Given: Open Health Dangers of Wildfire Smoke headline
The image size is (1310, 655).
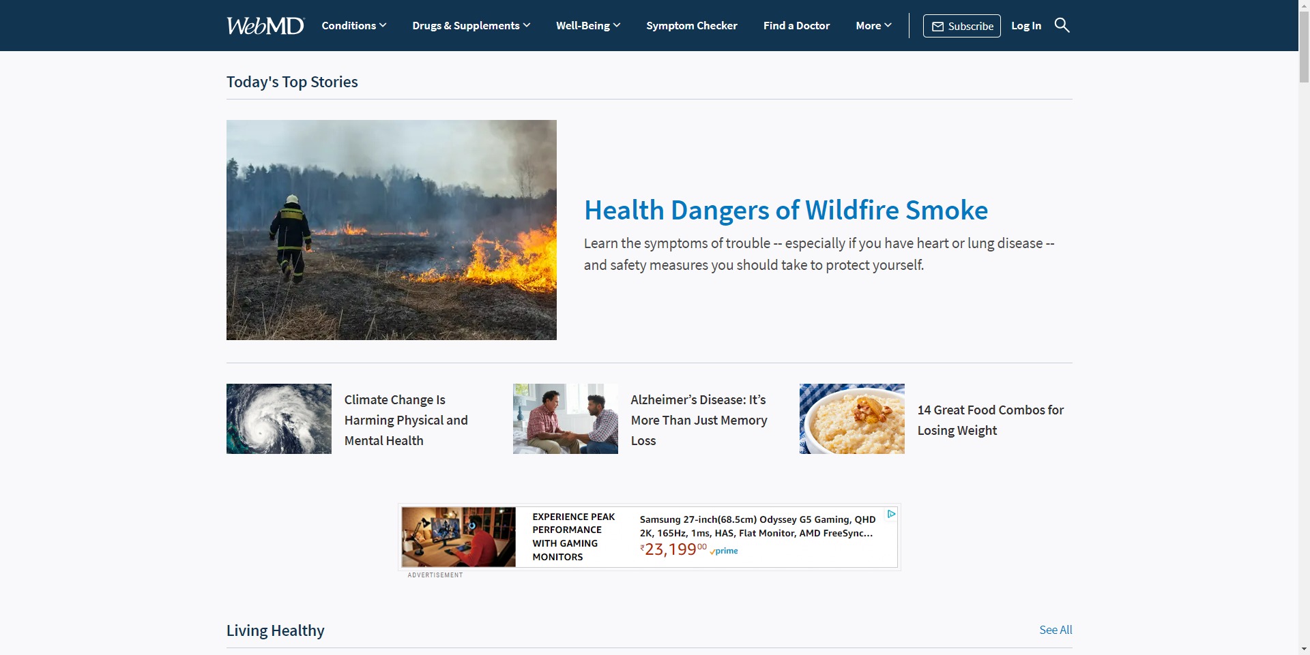Looking at the screenshot, I should 785,211.
